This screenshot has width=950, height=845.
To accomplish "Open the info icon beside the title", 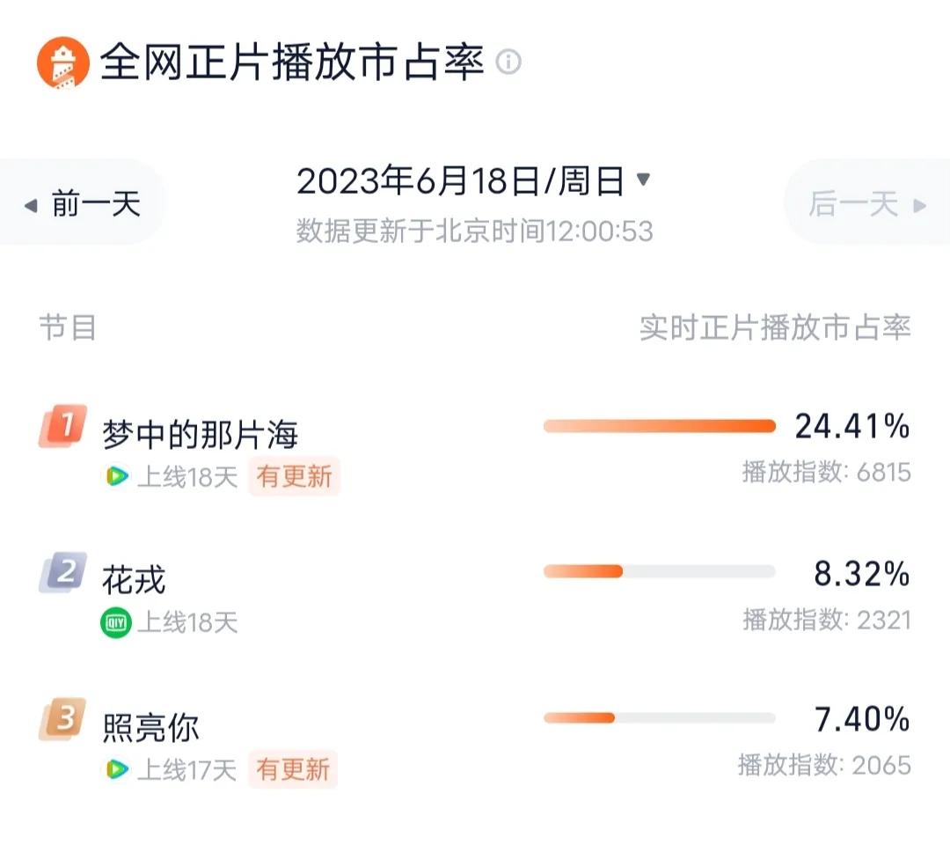I will [508, 62].
